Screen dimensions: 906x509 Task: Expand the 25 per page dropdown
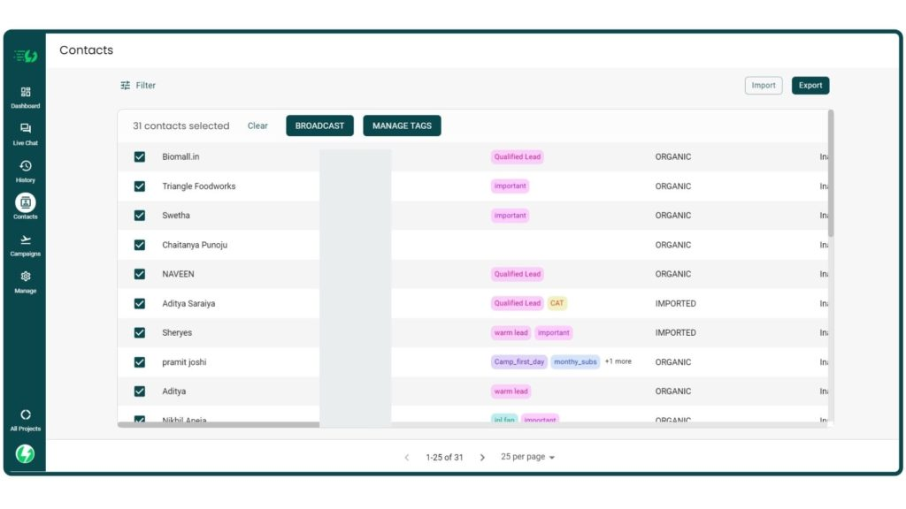[x=528, y=458]
